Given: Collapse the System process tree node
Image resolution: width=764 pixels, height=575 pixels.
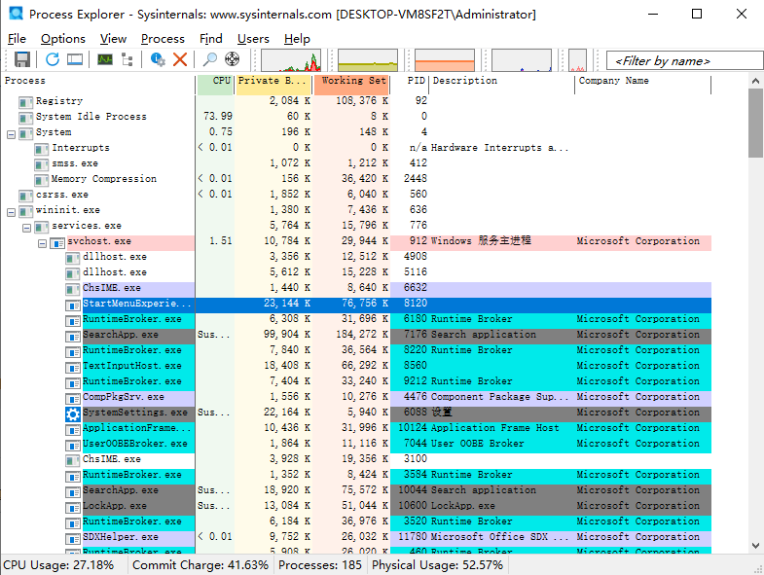Looking at the screenshot, I should pos(12,134).
